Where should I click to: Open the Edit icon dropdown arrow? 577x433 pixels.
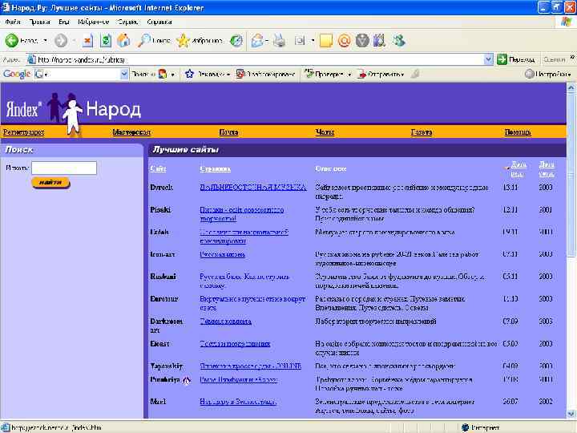(313, 41)
